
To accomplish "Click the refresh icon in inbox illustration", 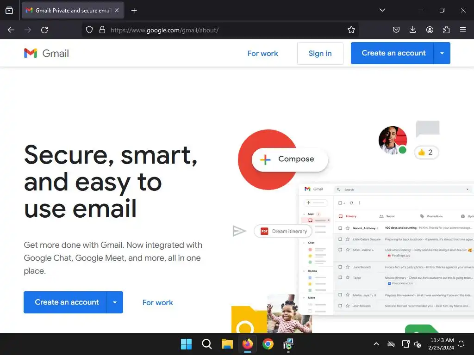I will (x=351, y=203).
